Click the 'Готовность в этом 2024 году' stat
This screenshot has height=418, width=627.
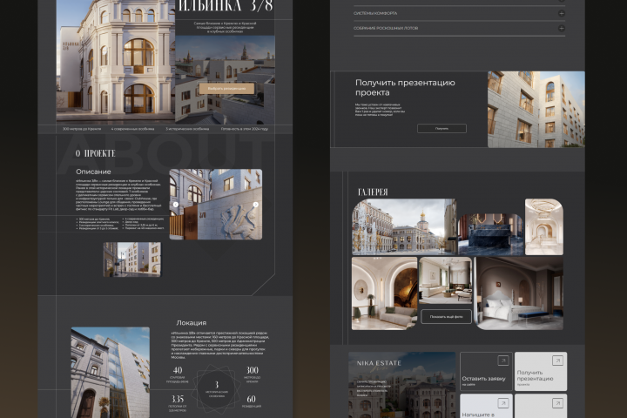click(245, 129)
